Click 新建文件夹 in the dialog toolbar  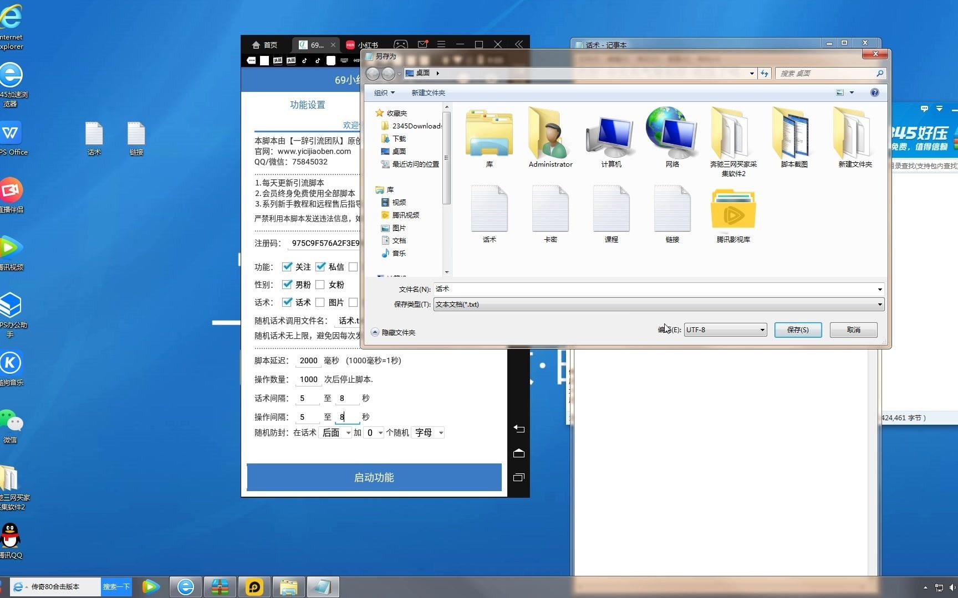click(x=428, y=92)
